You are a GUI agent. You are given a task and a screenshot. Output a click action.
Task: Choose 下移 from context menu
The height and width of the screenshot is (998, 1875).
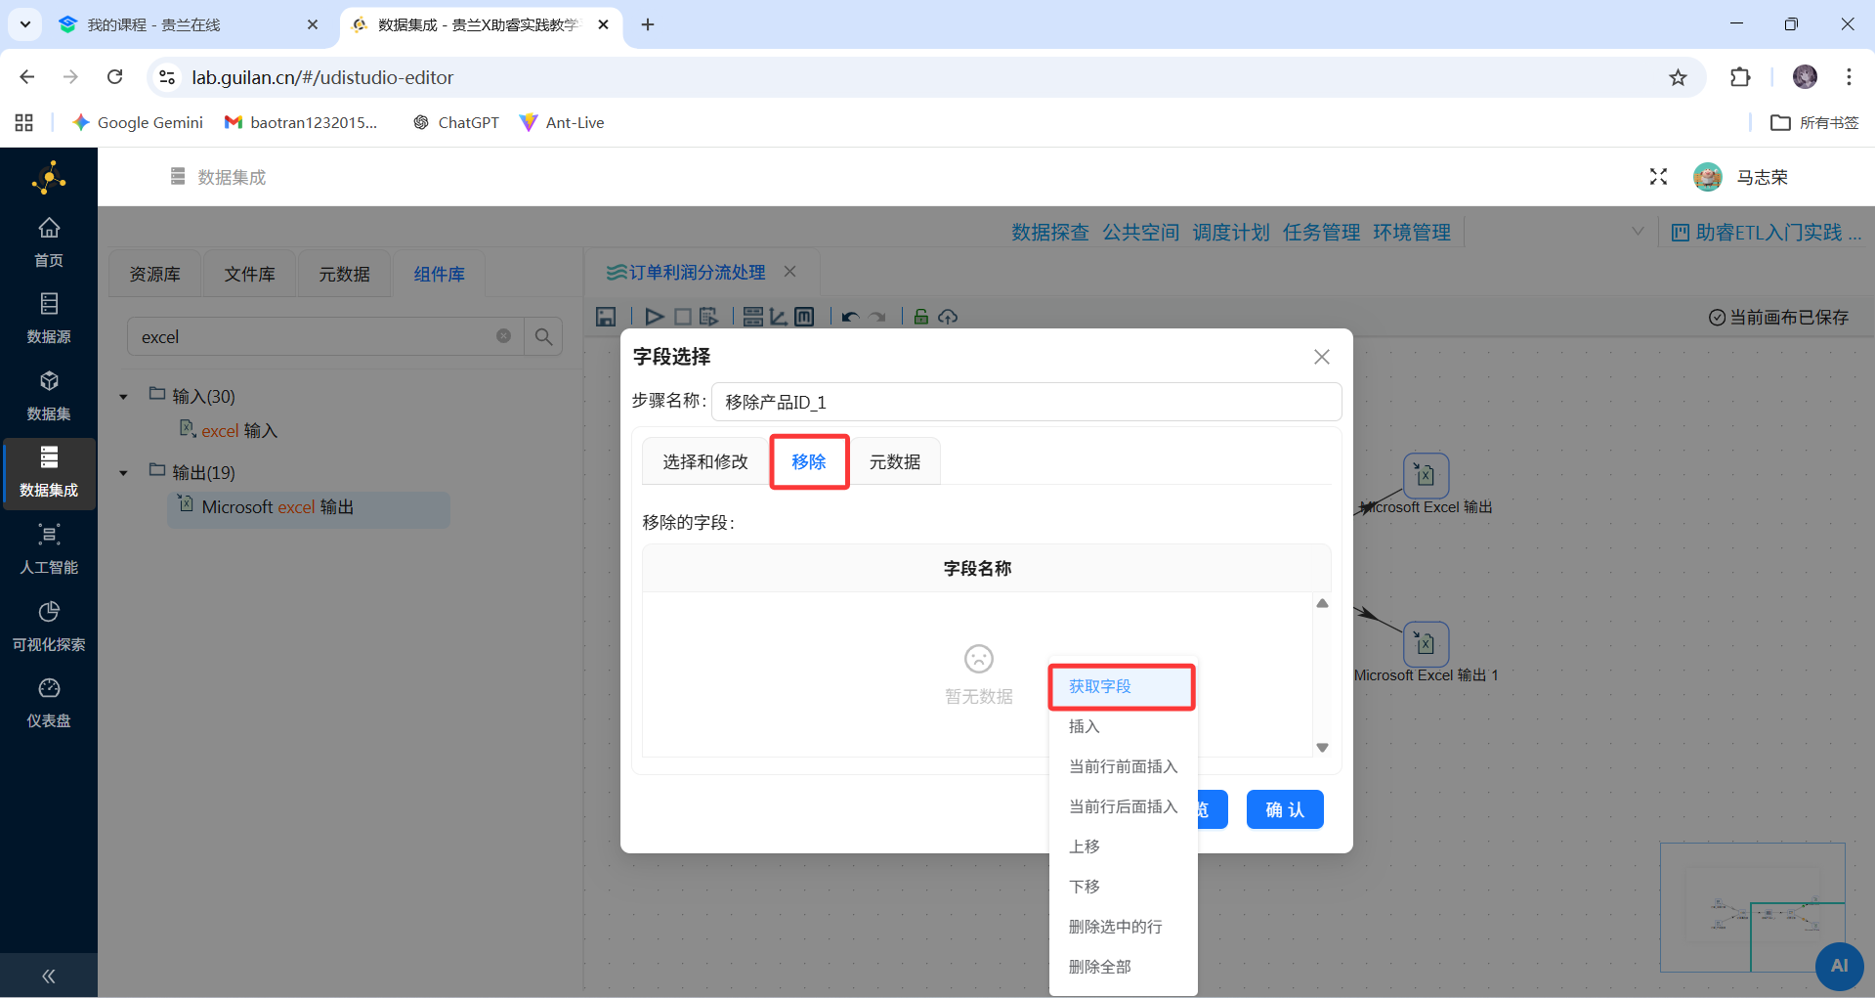(1123, 887)
